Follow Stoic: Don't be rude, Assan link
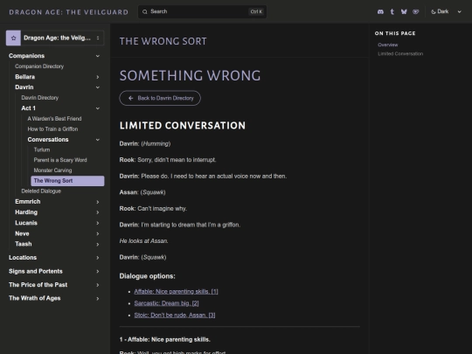472x354 pixels. (175, 315)
